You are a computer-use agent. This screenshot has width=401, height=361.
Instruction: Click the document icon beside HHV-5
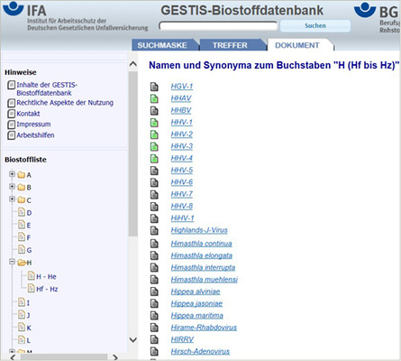coord(154,171)
